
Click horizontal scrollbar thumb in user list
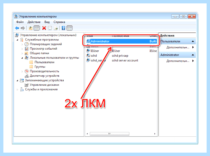(x=109, y=134)
